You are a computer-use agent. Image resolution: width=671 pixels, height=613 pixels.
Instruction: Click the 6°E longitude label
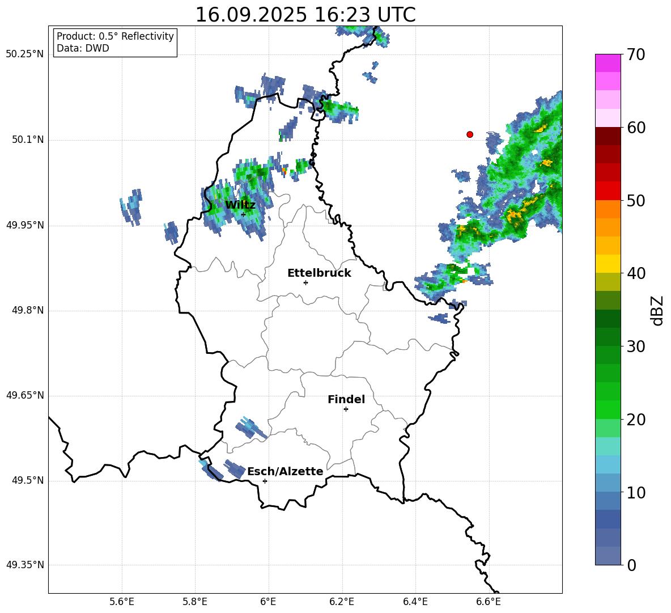click(x=268, y=602)
